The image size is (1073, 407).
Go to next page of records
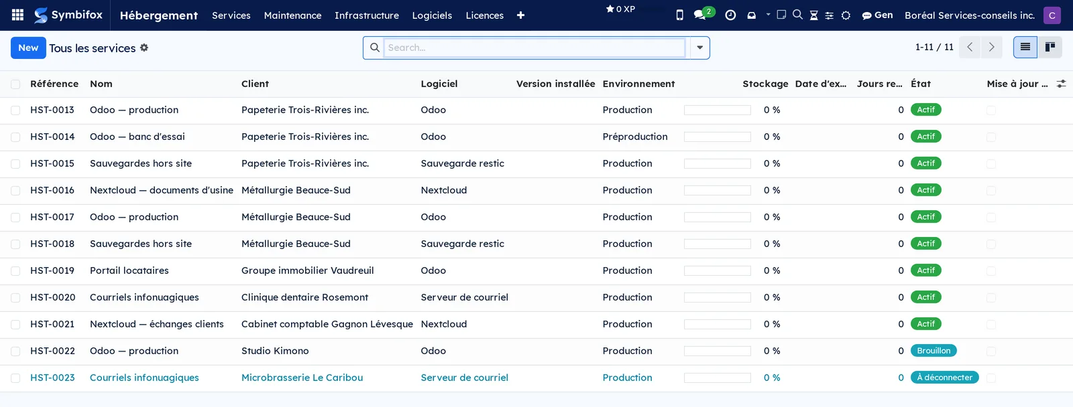(991, 47)
